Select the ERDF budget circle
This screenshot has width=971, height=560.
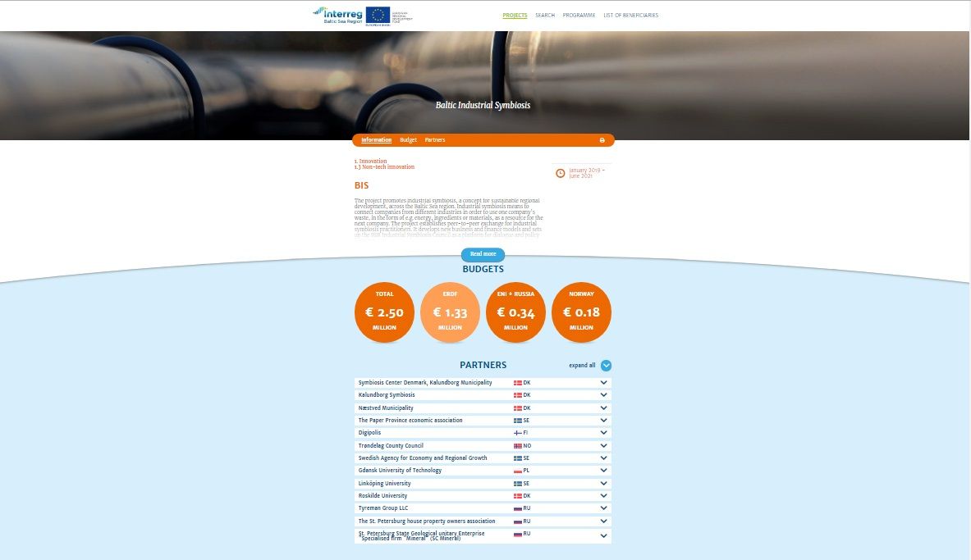[450, 312]
